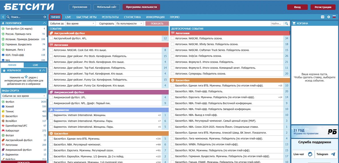Open Сортировать 'По популярности' dropdown

click(x=130, y=23)
